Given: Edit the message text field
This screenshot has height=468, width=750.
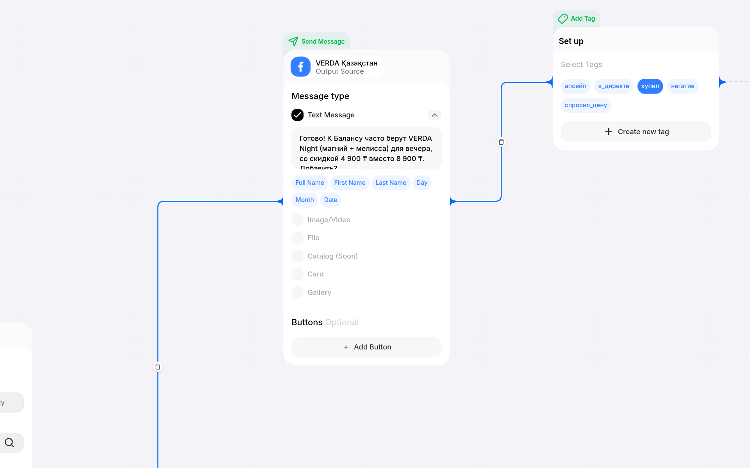Looking at the screenshot, I should pos(366,149).
